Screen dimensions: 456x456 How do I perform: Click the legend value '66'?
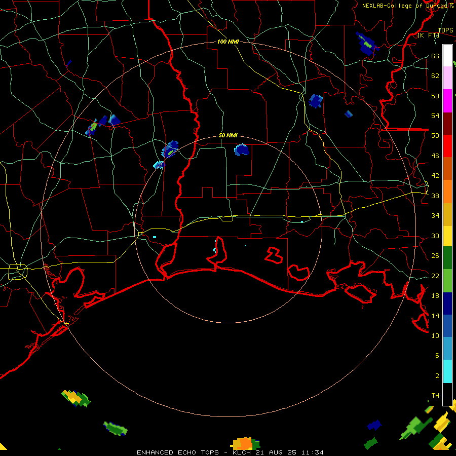pos(435,56)
